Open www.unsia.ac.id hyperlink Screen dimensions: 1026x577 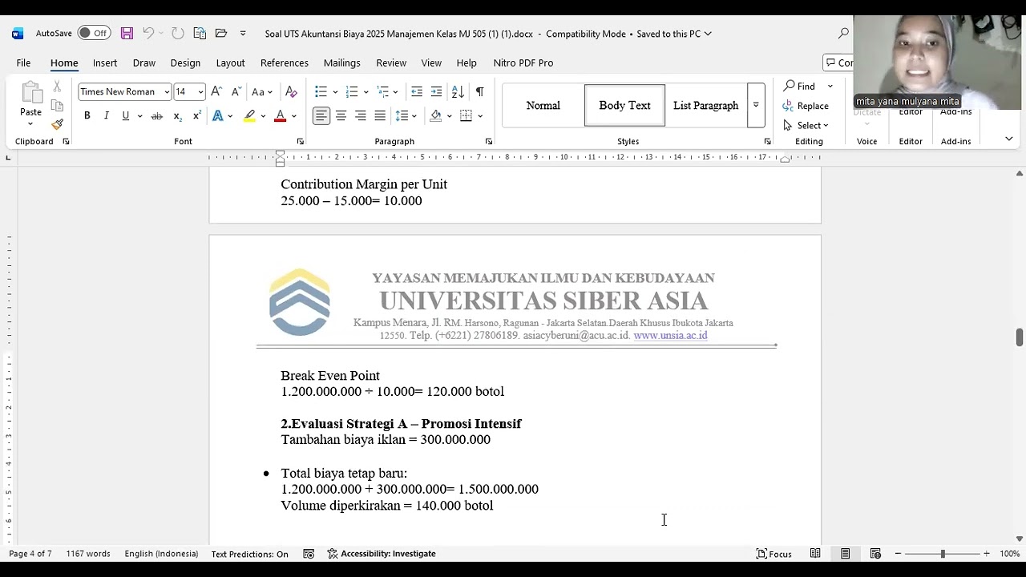670,336
